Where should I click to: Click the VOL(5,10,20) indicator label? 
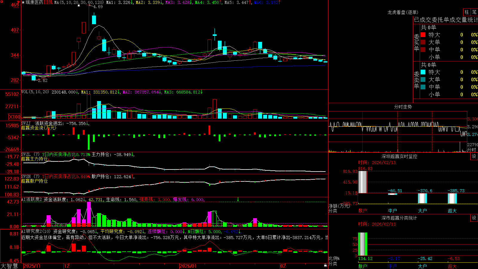[x=35, y=92]
